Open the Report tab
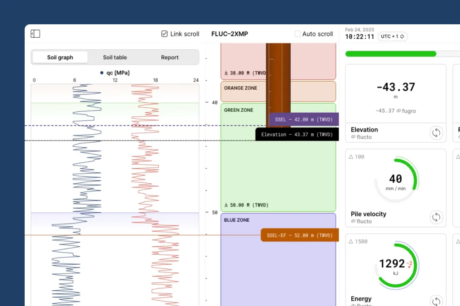Viewport: 460px width, 306px height. click(170, 57)
